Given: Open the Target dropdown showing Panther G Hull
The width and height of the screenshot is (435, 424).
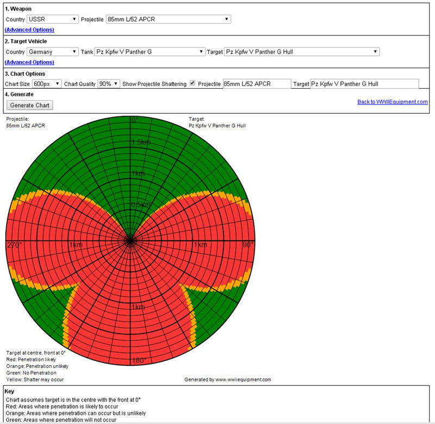Looking at the screenshot, I should click(x=302, y=52).
